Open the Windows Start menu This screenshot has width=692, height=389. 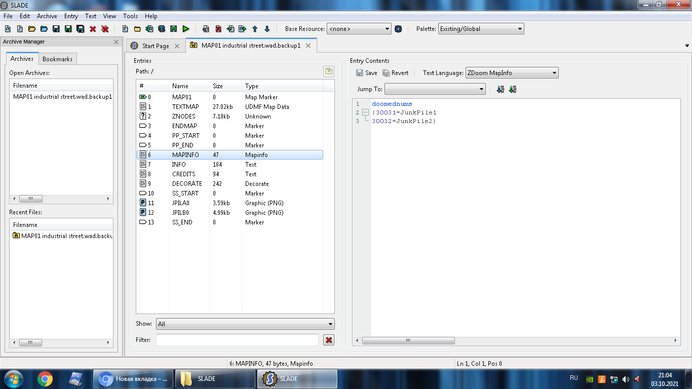click(x=13, y=379)
